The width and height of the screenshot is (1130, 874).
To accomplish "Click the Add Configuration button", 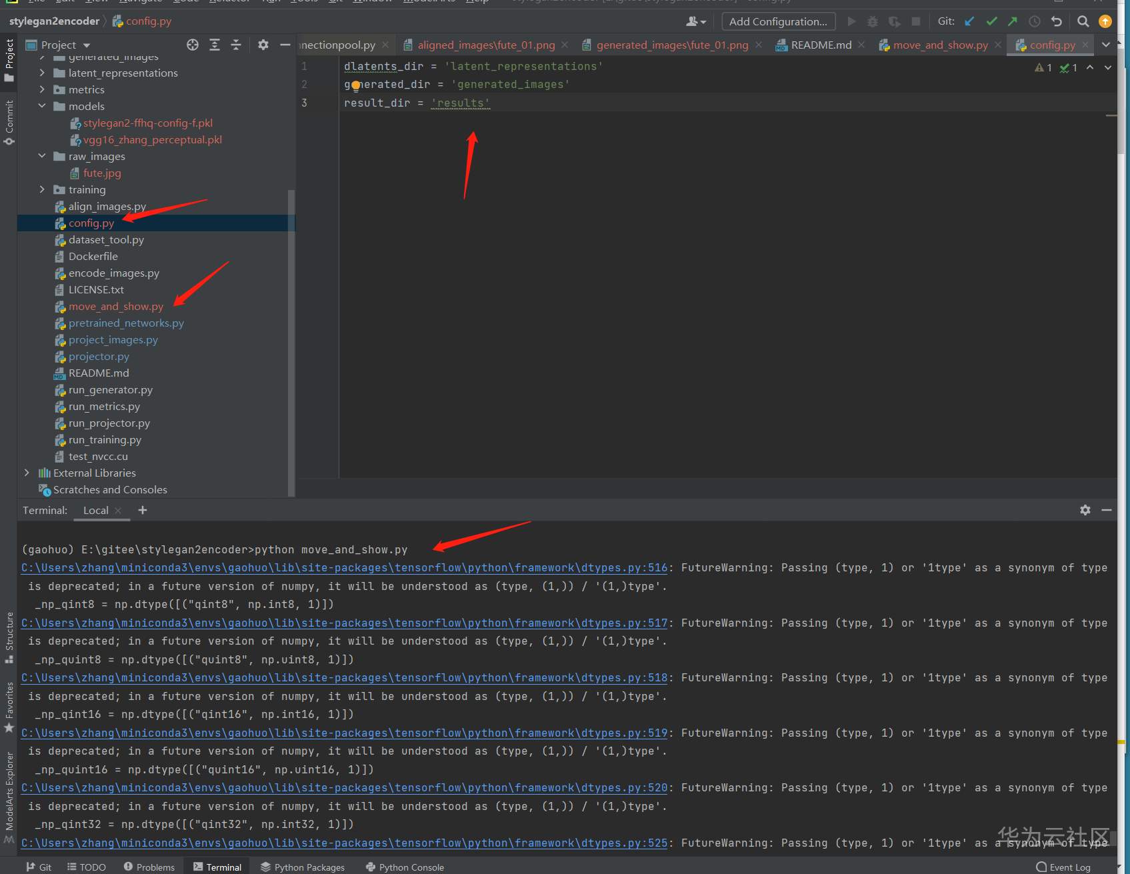I will click(778, 21).
